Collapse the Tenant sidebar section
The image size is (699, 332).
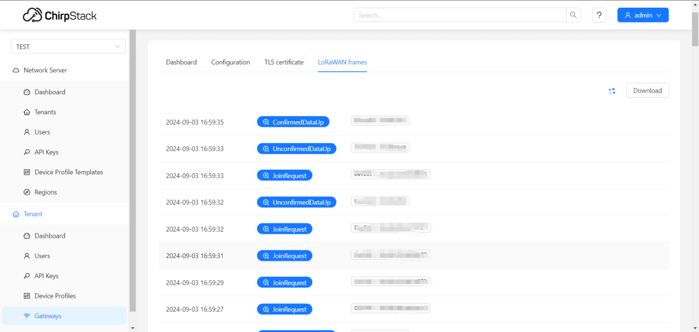(33, 214)
